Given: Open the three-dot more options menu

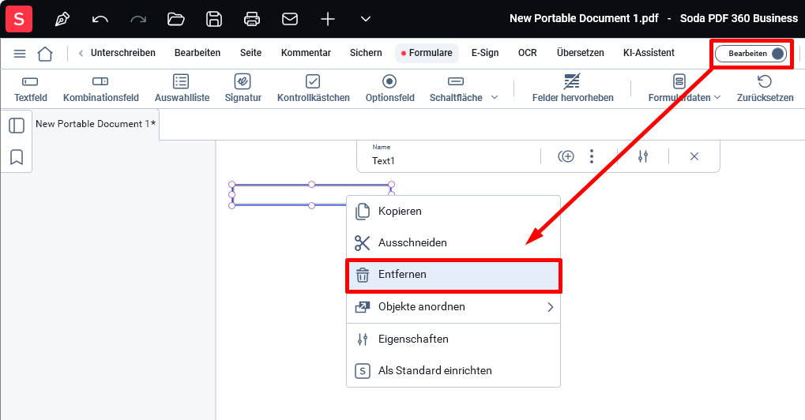Looking at the screenshot, I should click(x=592, y=156).
